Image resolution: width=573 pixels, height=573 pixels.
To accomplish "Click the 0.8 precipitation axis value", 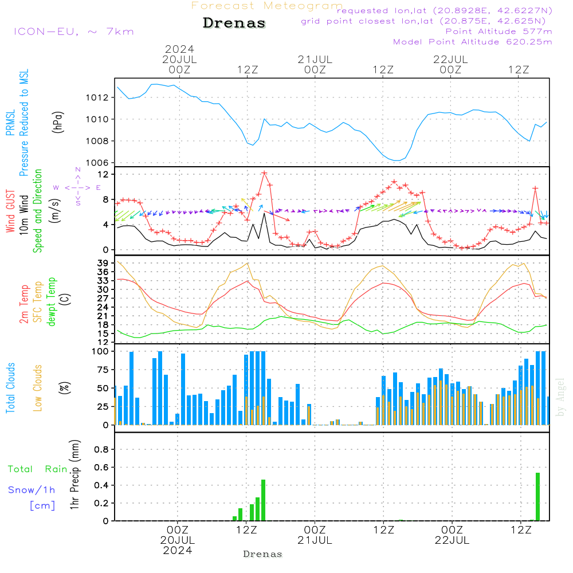I will pyautogui.click(x=101, y=449).
